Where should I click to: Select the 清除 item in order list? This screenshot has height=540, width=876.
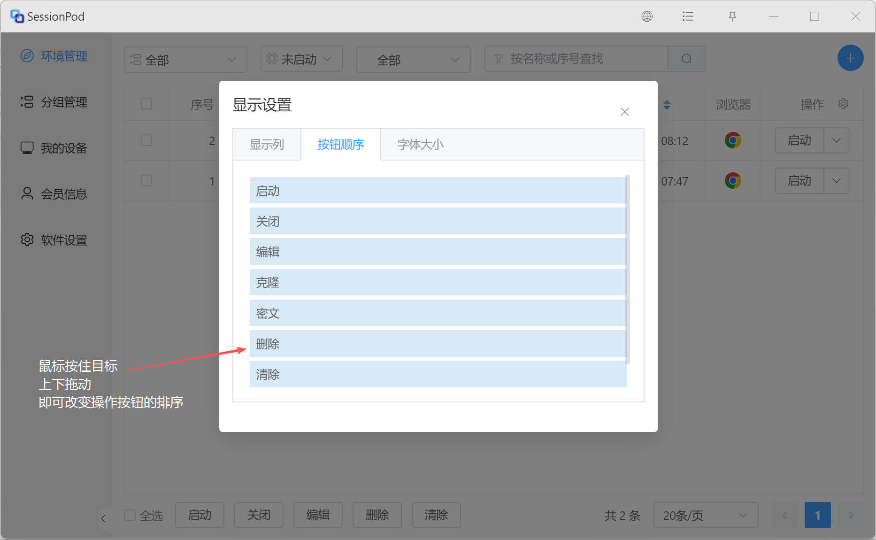pos(438,374)
